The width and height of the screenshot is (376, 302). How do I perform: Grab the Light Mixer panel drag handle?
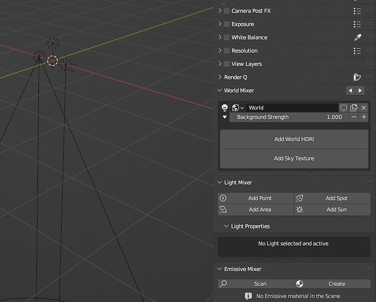pos(369,182)
